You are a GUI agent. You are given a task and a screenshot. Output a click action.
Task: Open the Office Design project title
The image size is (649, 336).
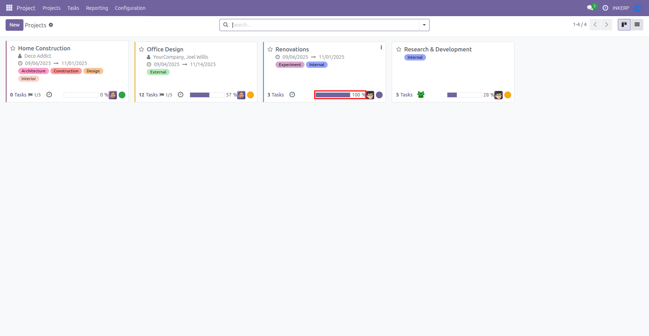(165, 49)
